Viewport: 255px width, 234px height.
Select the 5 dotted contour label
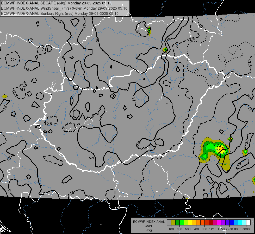coord(221,19)
